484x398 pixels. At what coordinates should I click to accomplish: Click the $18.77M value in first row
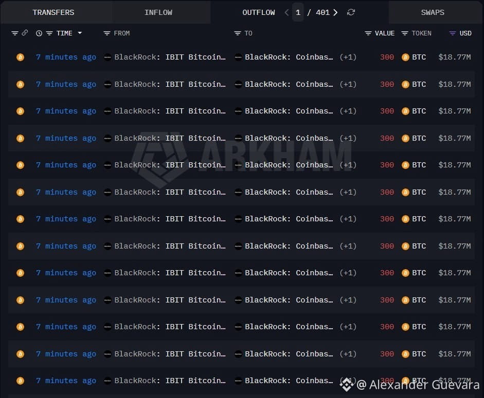[455, 57]
